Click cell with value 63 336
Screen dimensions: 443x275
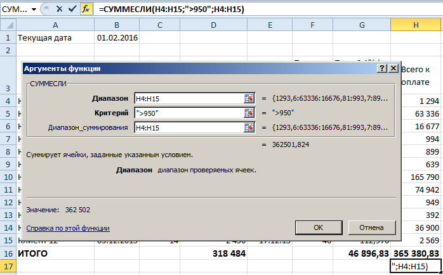click(421, 113)
